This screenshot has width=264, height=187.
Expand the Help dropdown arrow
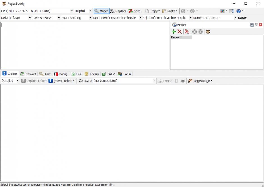[242, 11]
